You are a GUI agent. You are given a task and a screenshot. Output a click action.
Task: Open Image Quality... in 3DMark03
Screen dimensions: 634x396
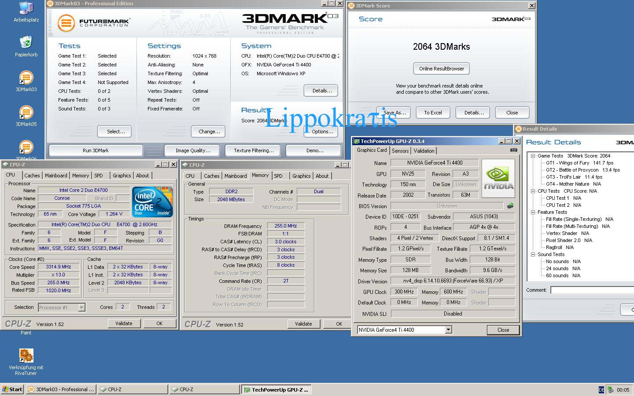[x=193, y=150]
